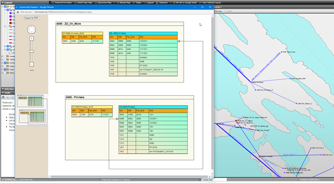Click the Previous button above the map
The width and height of the screenshot is (334, 184).
click(x=218, y=11)
